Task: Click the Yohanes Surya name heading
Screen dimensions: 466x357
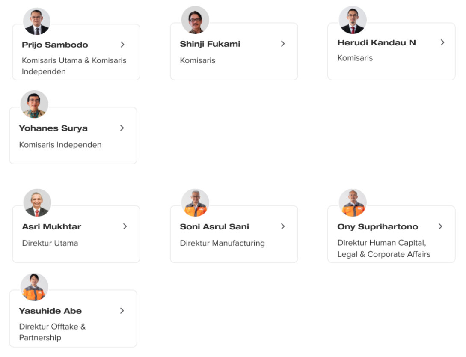Action: [x=53, y=128]
